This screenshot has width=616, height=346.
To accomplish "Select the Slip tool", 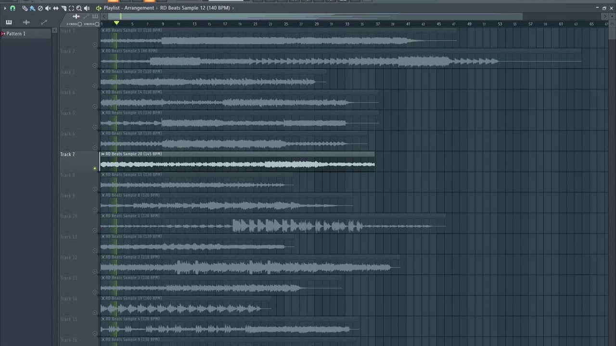I will (56, 8).
